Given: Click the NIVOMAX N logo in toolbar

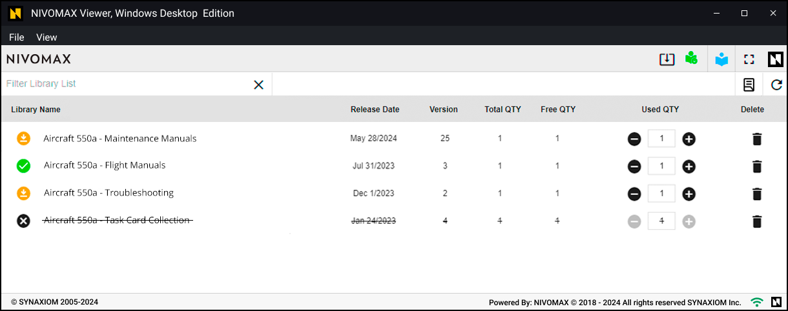Looking at the screenshot, I should pos(776,59).
